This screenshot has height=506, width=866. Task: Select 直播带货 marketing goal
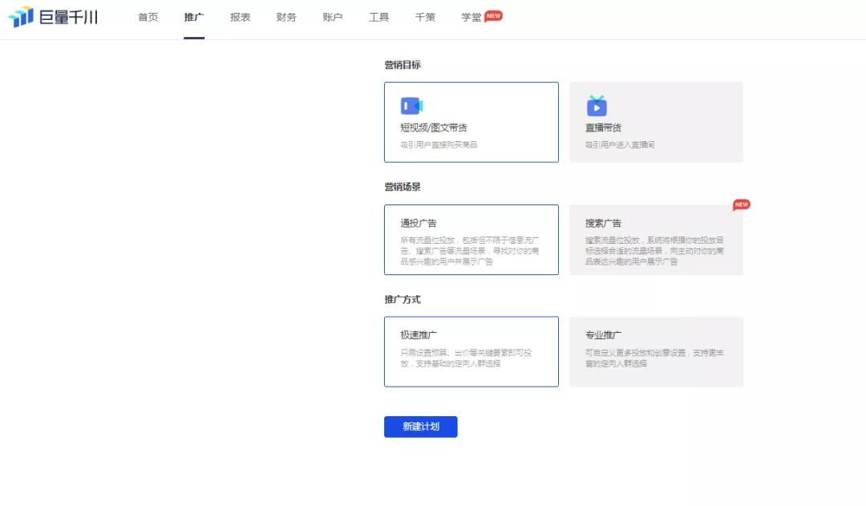click(656, 122)
